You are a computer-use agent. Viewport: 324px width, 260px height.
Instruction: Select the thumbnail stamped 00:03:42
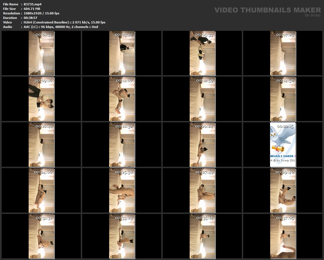click(122, 53)
